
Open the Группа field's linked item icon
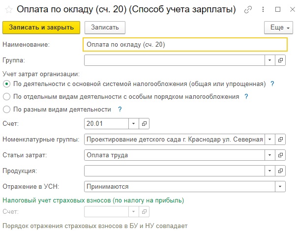280,60
